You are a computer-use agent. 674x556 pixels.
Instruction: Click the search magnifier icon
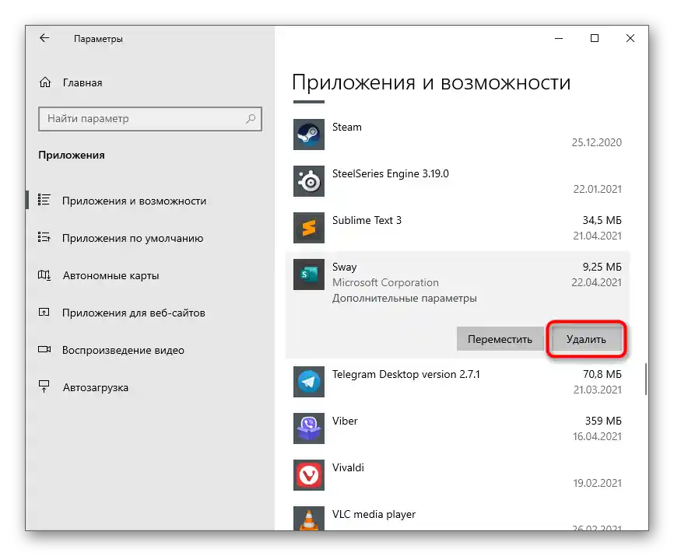tap(250, 118)
